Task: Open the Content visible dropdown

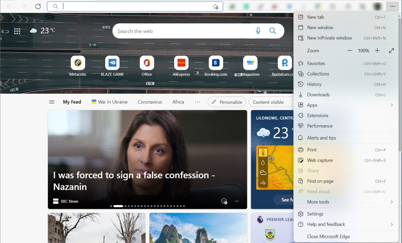Action: coord(268,102)
